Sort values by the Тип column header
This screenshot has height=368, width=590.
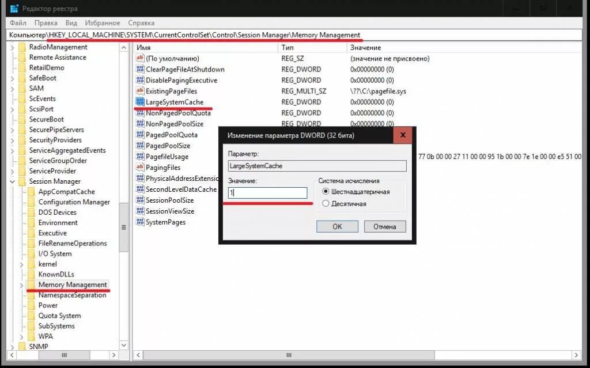pyautogui.click(x=312, y=48)
